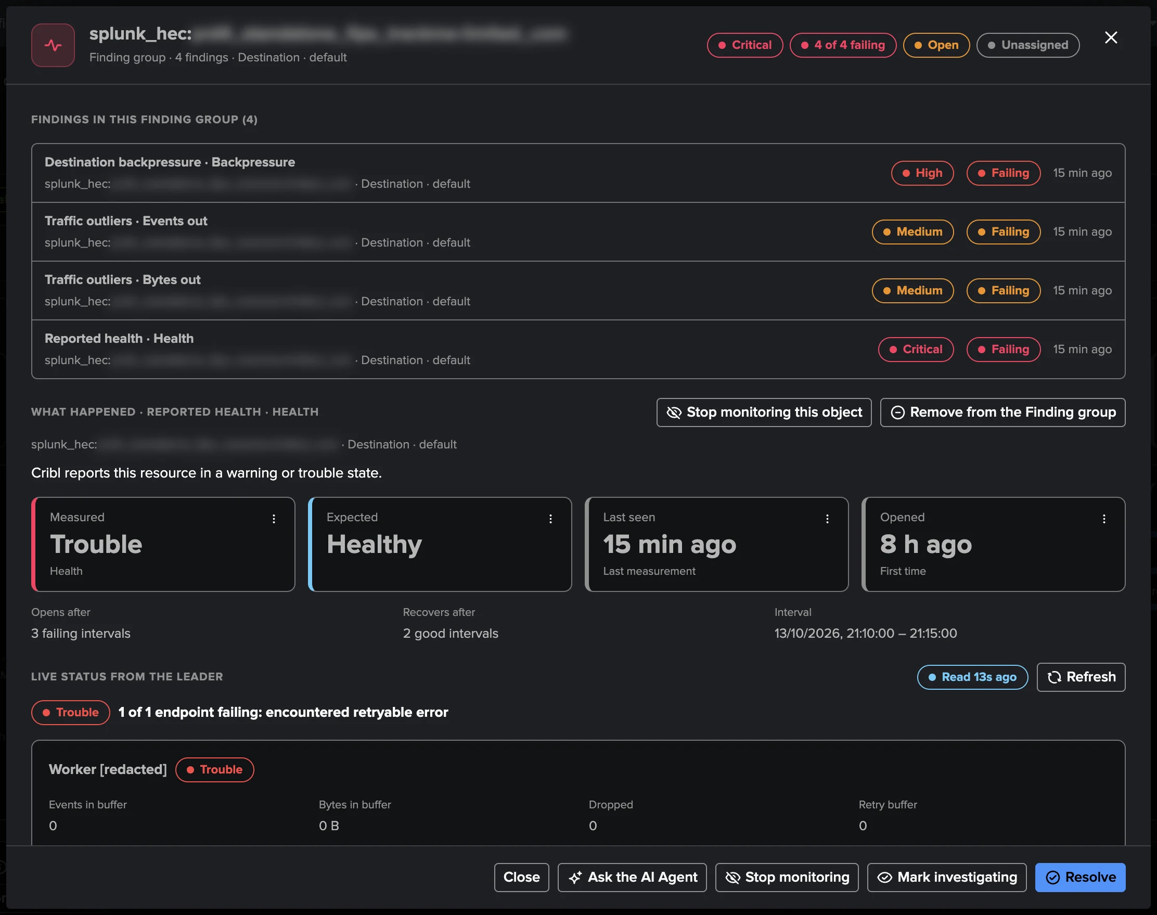Click Trouble badge beside endpoint failing message
1157x915 pixels.
(x=71, y=713)
